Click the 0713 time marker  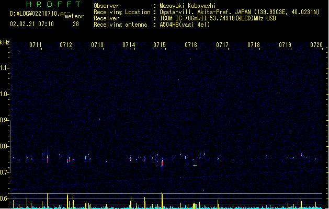[x=97, y=45]
